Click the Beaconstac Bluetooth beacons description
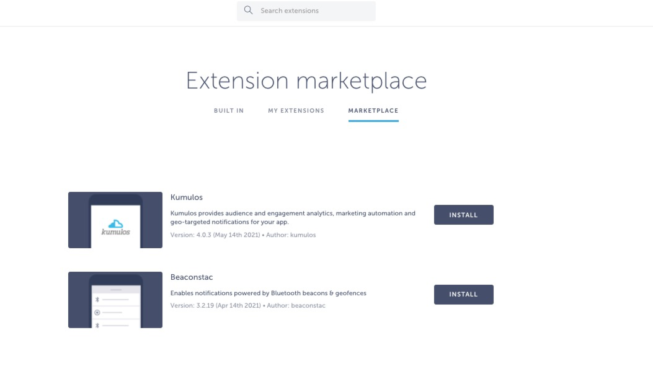Image resolution: width=653 pixels, height=372 pixels. (268, 293)
